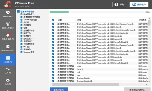Toggle 开始菜单排序 checkbox
This screenshot has height=91, width=152.
coord(22,44)
